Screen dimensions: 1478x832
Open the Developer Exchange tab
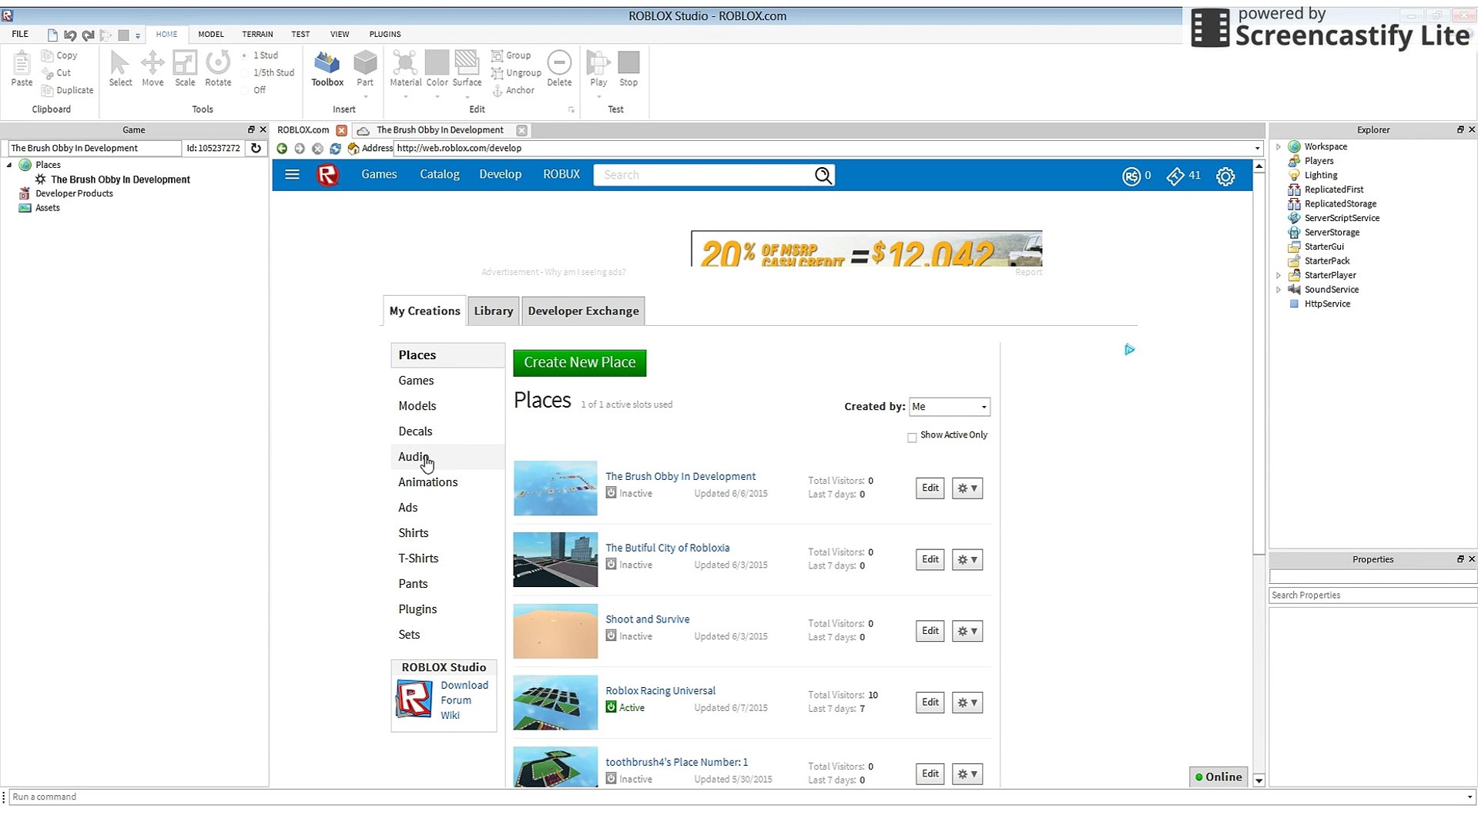click(583, 311)
